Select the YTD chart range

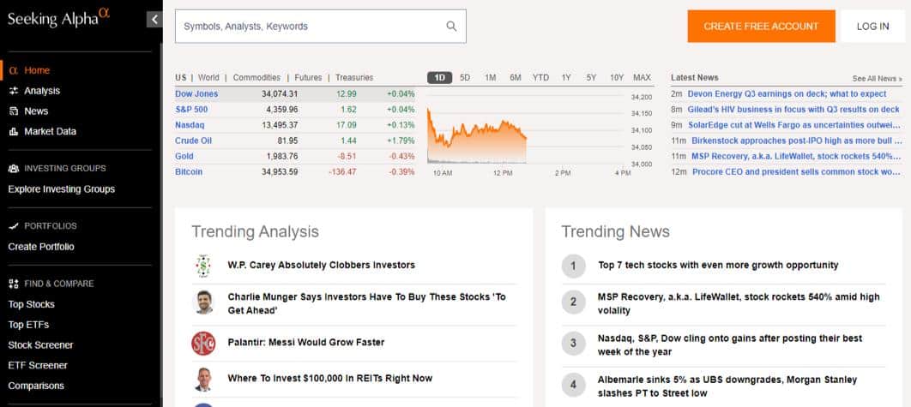[x=541, y=77]
